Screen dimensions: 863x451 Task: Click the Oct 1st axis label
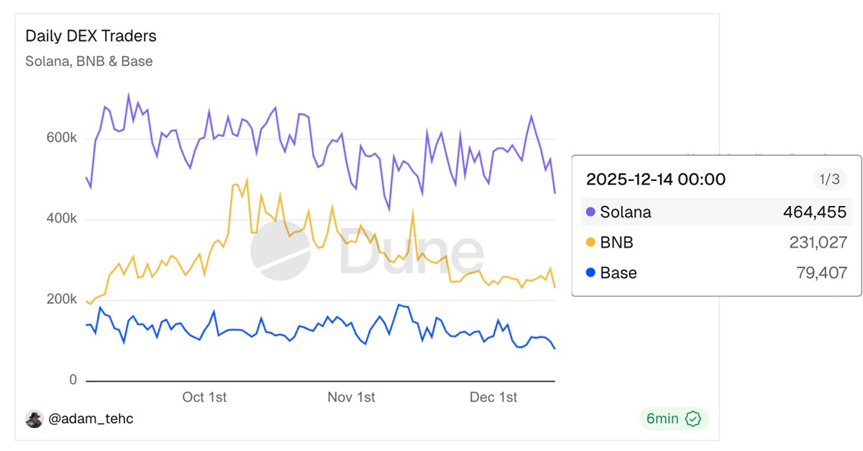coord(204,397)
